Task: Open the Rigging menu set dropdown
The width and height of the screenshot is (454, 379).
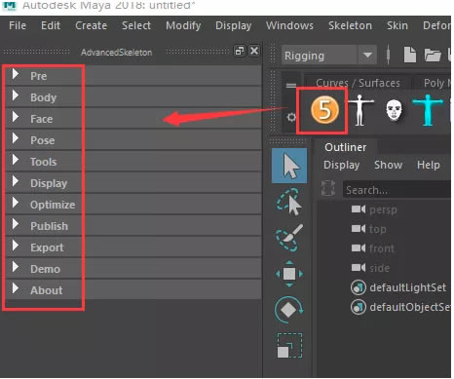Action: pyautogui.click(x=329, y=56)
